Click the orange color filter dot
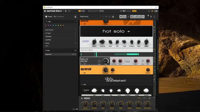This screenshot has width=200, height=112. tap(63, 26)
